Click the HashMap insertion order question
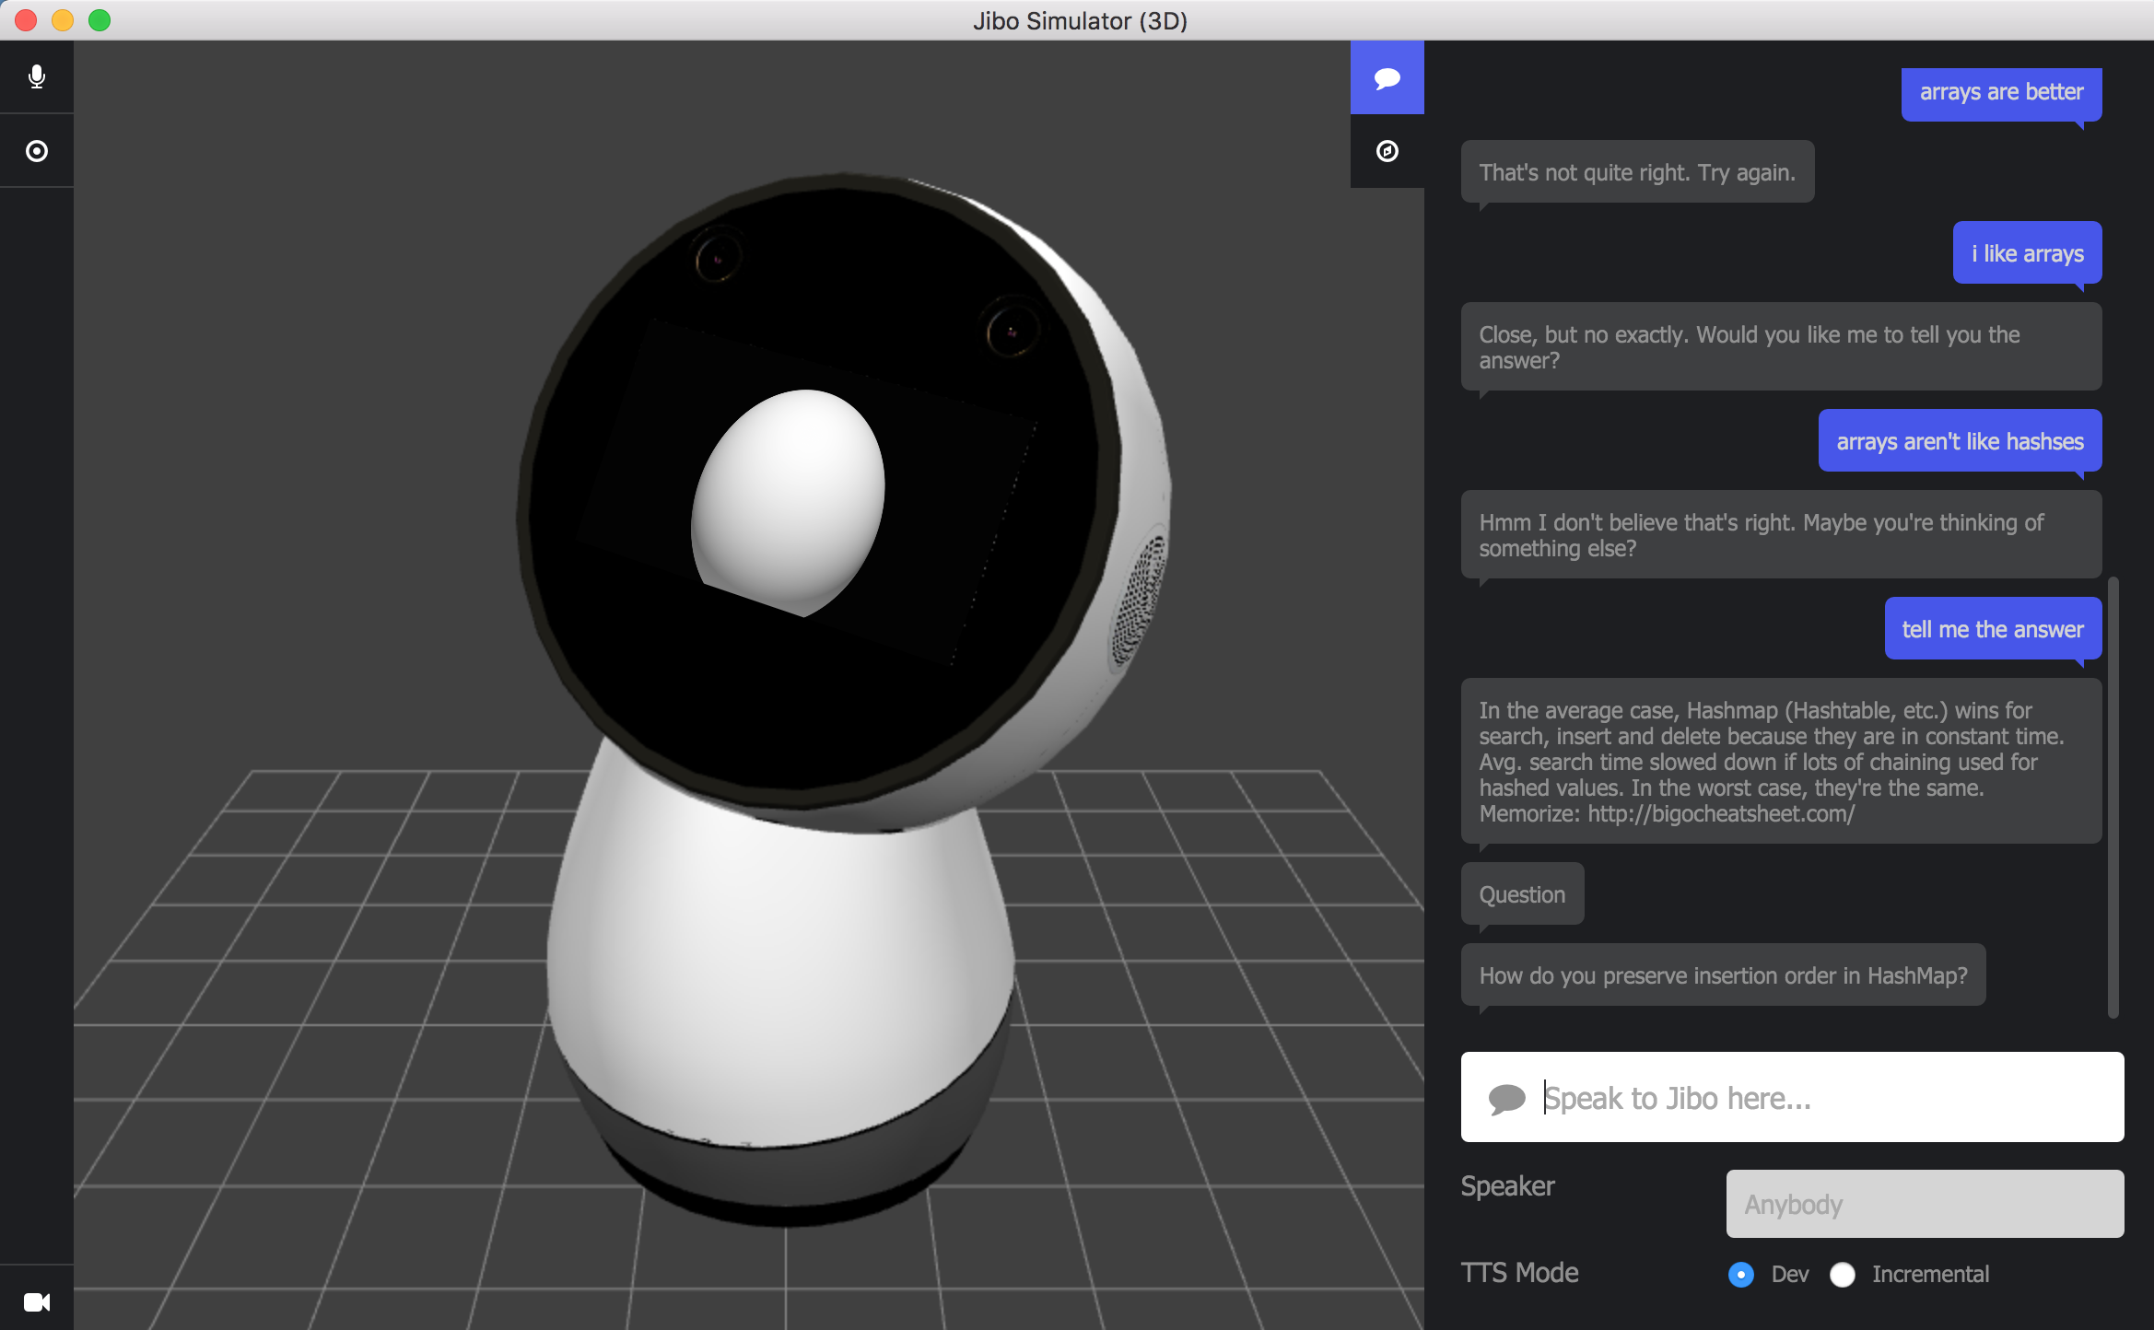 coord(1723,975)
